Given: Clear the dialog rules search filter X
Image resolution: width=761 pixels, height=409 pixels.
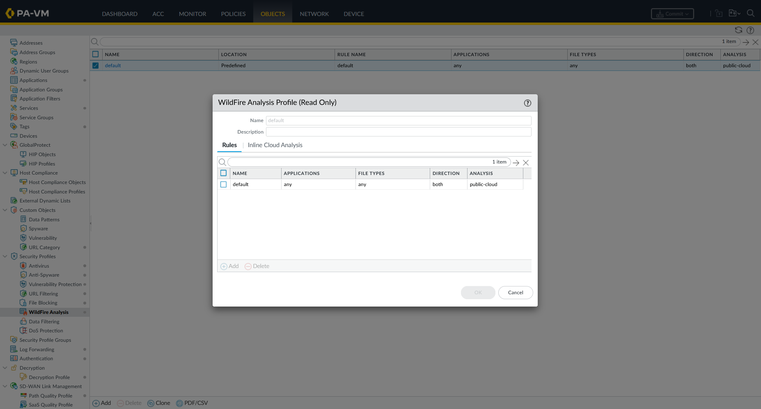Looking at the screenshot, I should [526, 163].
